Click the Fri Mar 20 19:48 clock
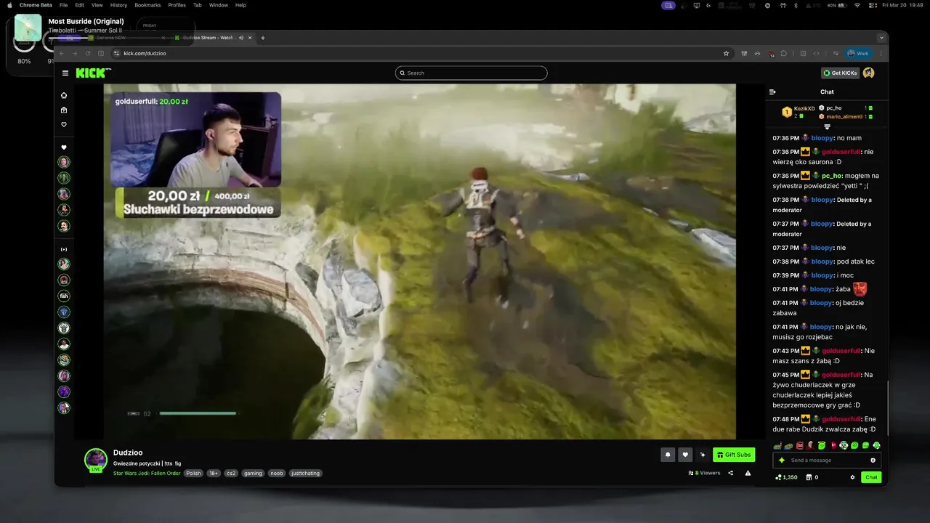Screen dimensions: 930x523 point(903,5)
